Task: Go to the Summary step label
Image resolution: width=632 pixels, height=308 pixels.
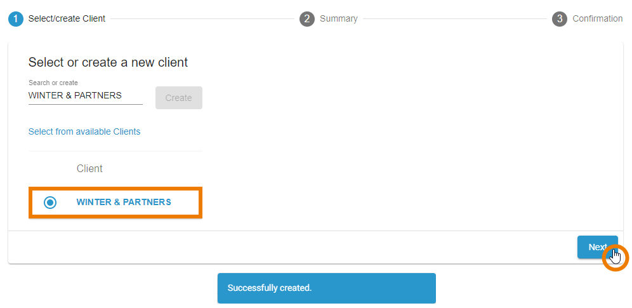Action: coord(338,18)
